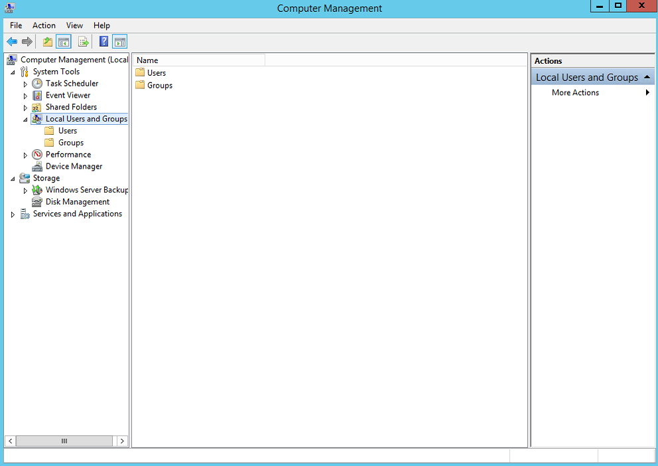Click the Users folder icon in tree
Image resolution: width=658 pixels, height=466 pixels.
click(x=49, y=131)
